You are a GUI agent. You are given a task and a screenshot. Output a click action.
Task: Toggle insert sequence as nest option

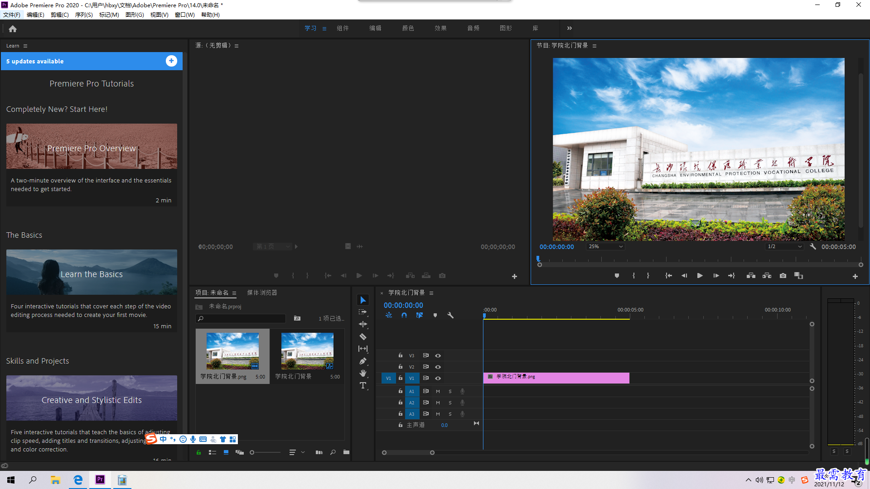pyautogui.click(x=389, y=315)
